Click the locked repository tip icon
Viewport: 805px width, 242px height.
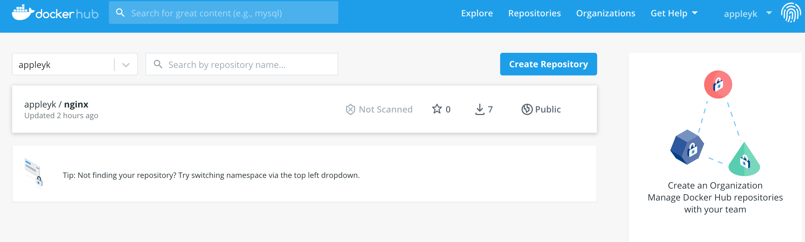34,174
